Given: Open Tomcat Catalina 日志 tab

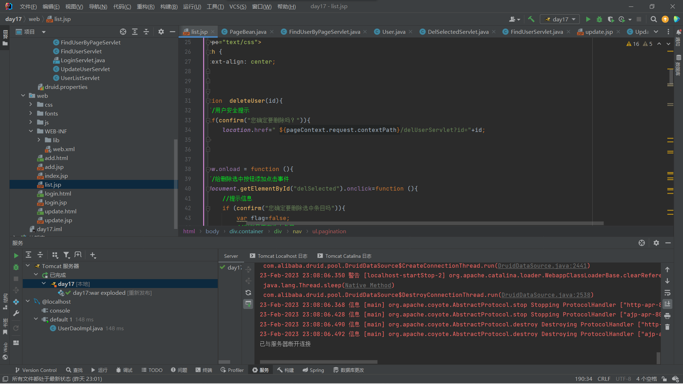Looking at the screenshot, I should point(348,256).
